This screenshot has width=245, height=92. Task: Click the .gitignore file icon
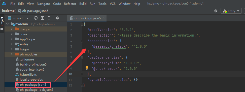point(17,60)
